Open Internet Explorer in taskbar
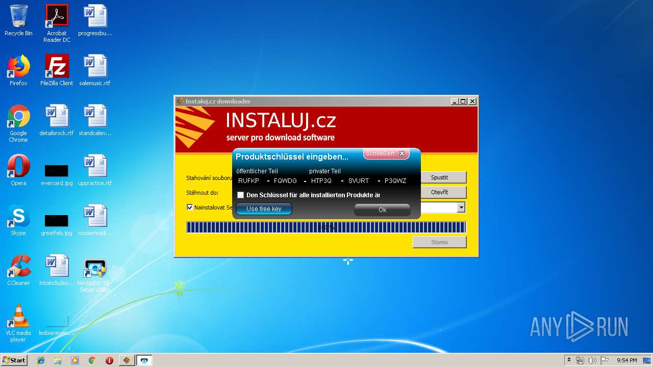The image size is (653, 367). 41,360
